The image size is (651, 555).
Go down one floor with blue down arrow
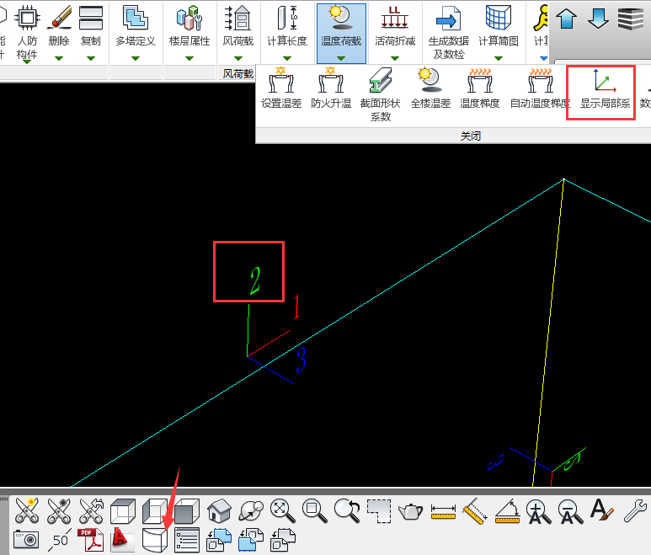[598, 19]
